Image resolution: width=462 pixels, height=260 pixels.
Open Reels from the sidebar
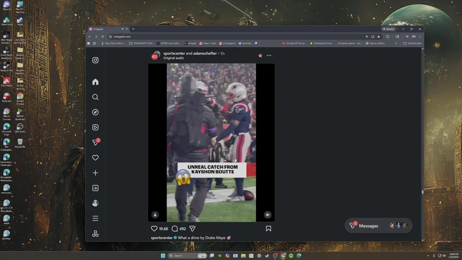(95, 127)
